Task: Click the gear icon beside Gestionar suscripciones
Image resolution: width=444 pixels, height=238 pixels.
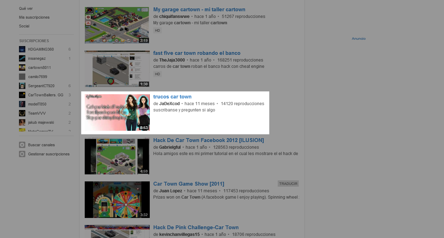Action: click(x=22, y=154)
